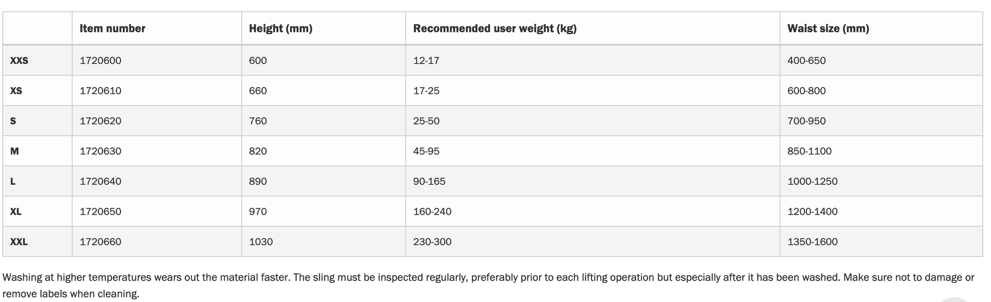Click the Recommended user weight (kg) header
The image size is (991, 302).
[495, 29]
